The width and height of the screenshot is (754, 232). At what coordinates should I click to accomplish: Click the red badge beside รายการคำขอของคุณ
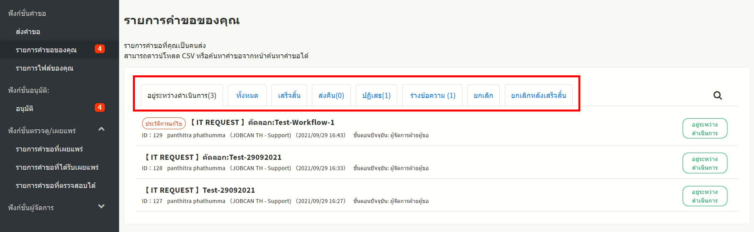(x=100, y=49)
